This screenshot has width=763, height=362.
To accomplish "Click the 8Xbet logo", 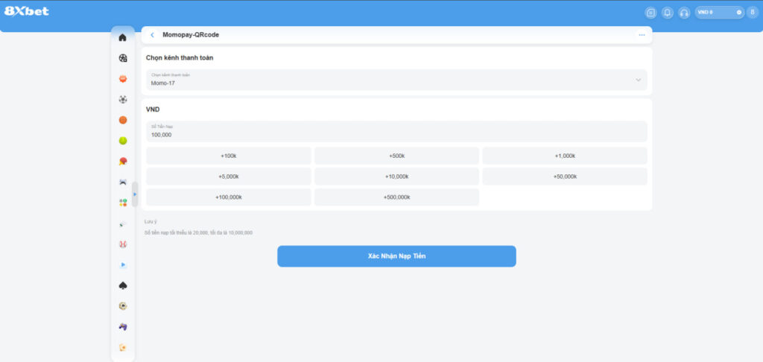I will (27, 10).
